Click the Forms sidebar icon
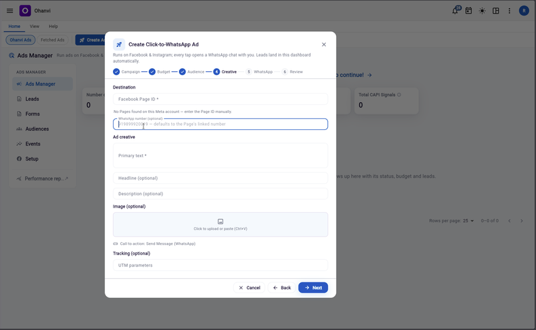536x330 pixels. (19, 114)
